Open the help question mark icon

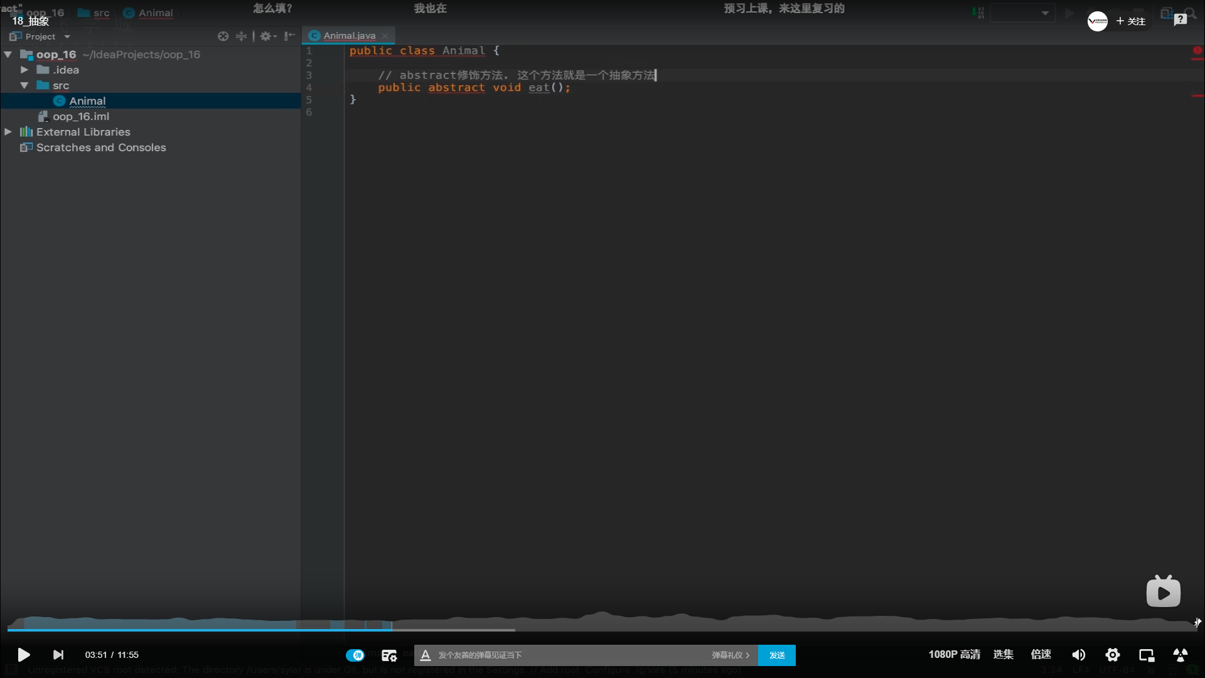click(x=1181, y=19)
